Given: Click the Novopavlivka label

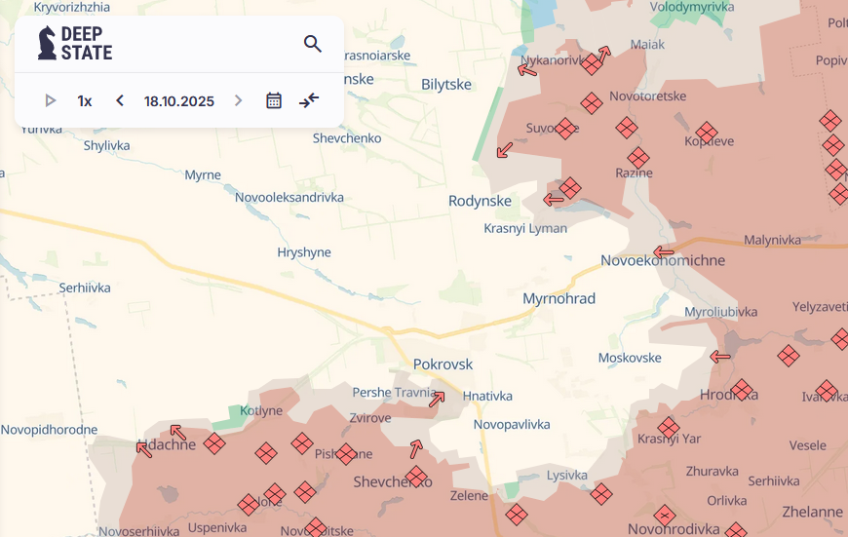Looking at the screenshot, I should [x=512, y=425].
